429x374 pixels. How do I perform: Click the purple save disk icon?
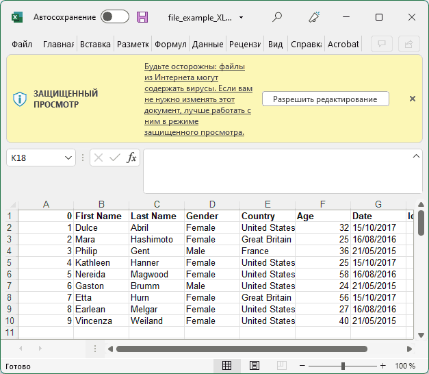coord(142,17)
